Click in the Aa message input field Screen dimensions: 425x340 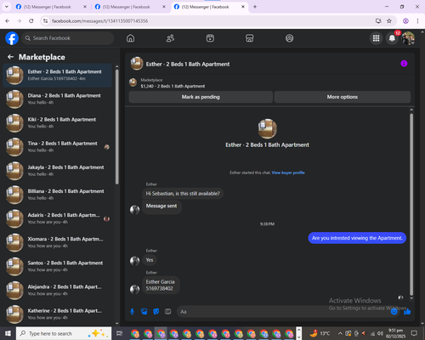283,312
